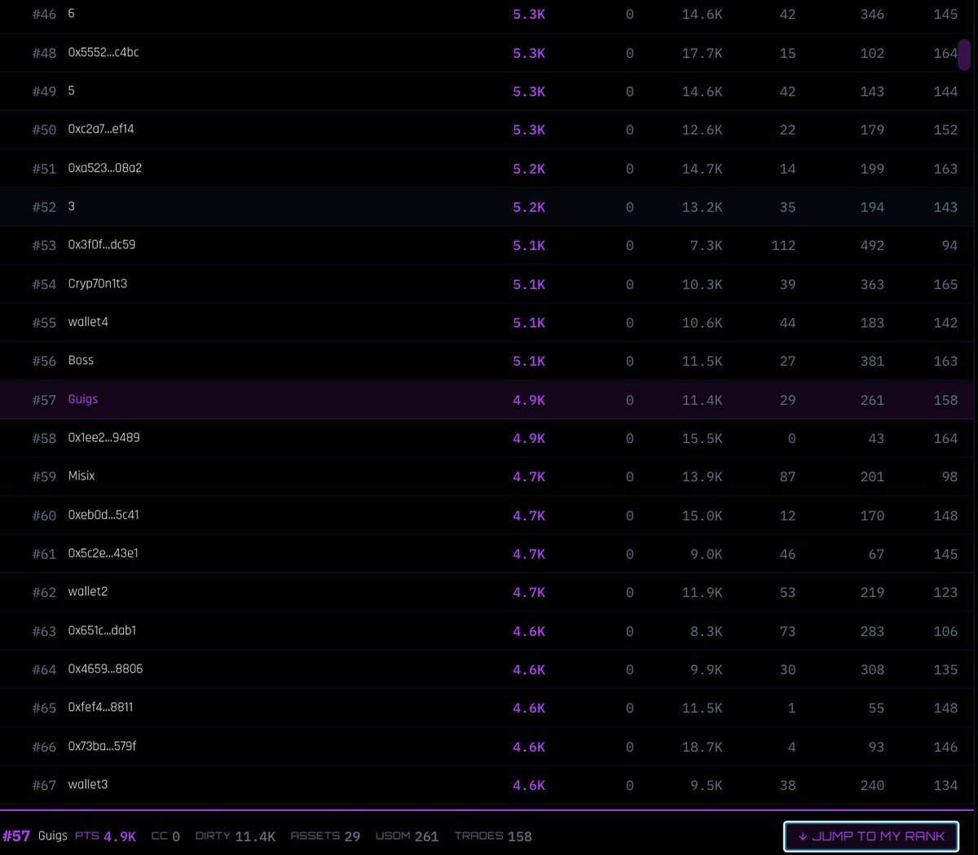The height and width of the screenshot is (855, 978).
Task: Click the 87 assets value in Misix row
Action: tap(787, 476)
